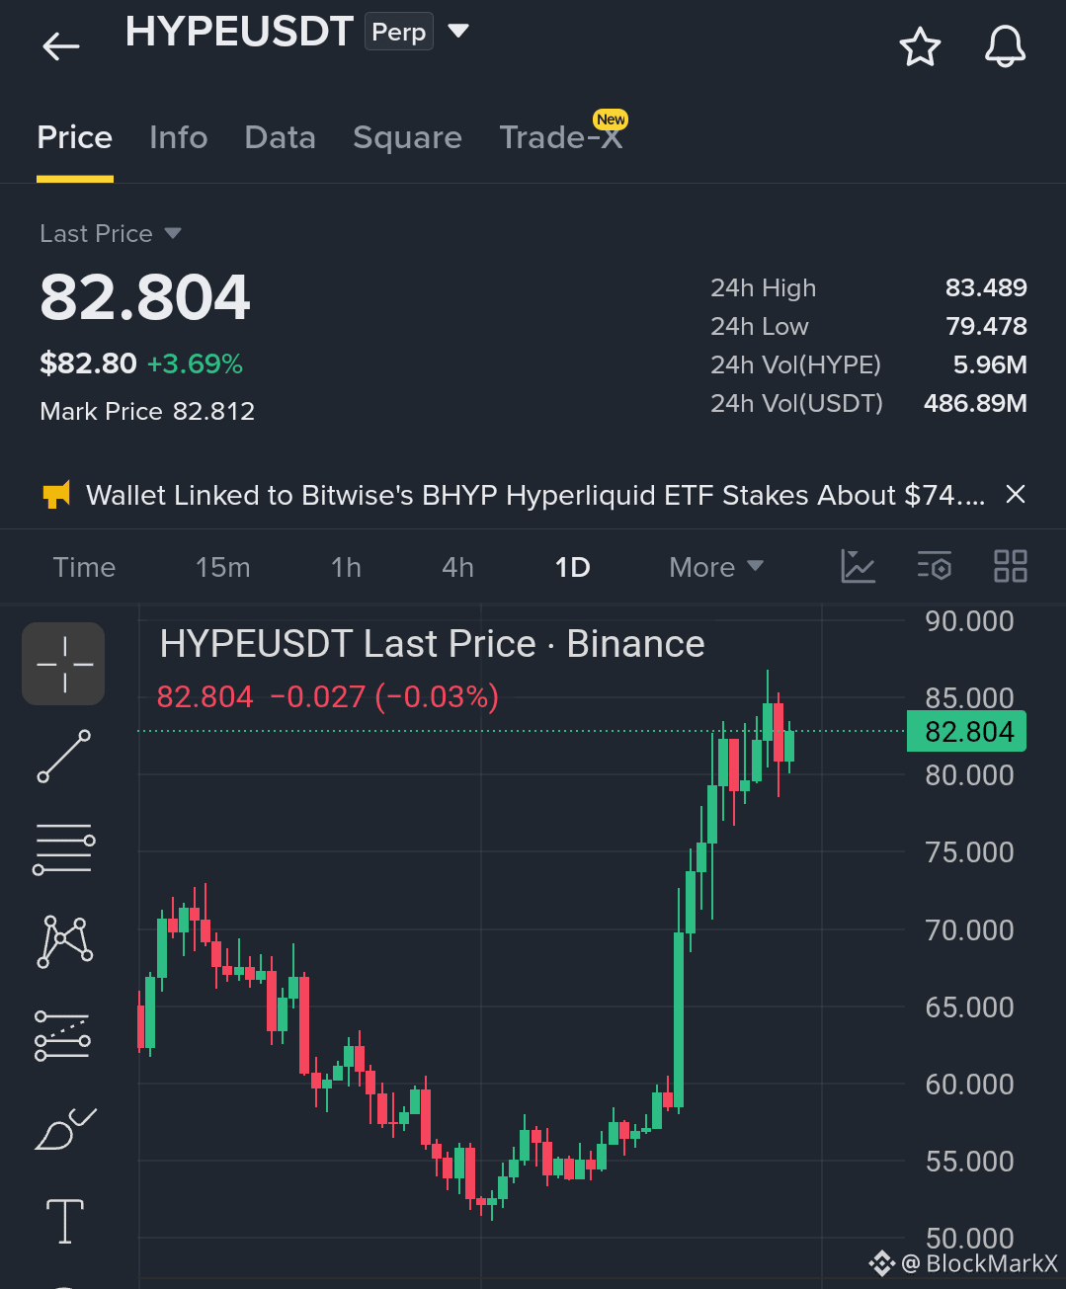Select the 1D chart interval
This screenshot has height=1289, width=1066.
pyautogui.click(x=573, y=567)
